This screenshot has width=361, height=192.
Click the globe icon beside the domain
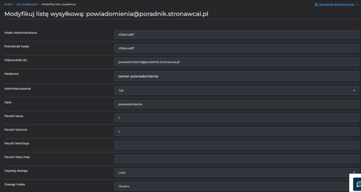[x=316, y=5]
